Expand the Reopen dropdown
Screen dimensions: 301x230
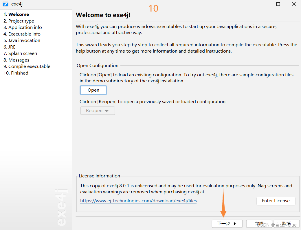click(x=98, y=111)
